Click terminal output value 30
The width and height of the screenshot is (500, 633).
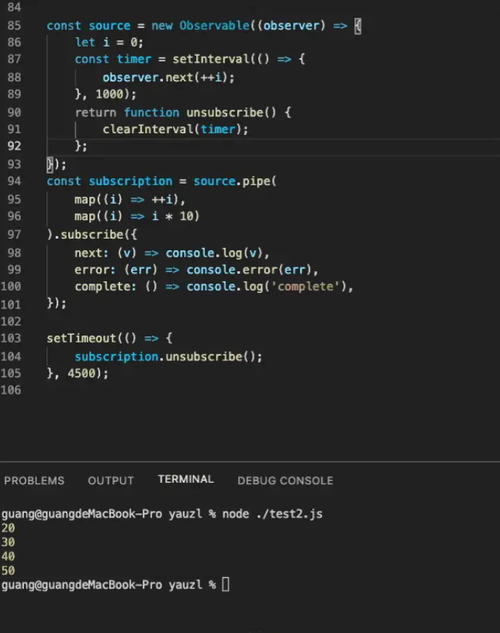8,542
